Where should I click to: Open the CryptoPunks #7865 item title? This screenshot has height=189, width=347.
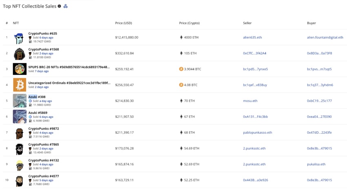[x=43, y=144]
